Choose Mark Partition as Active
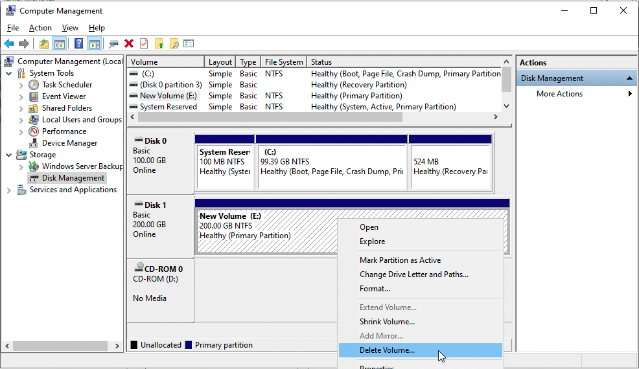The image size is (639, 369). [421, 260]
